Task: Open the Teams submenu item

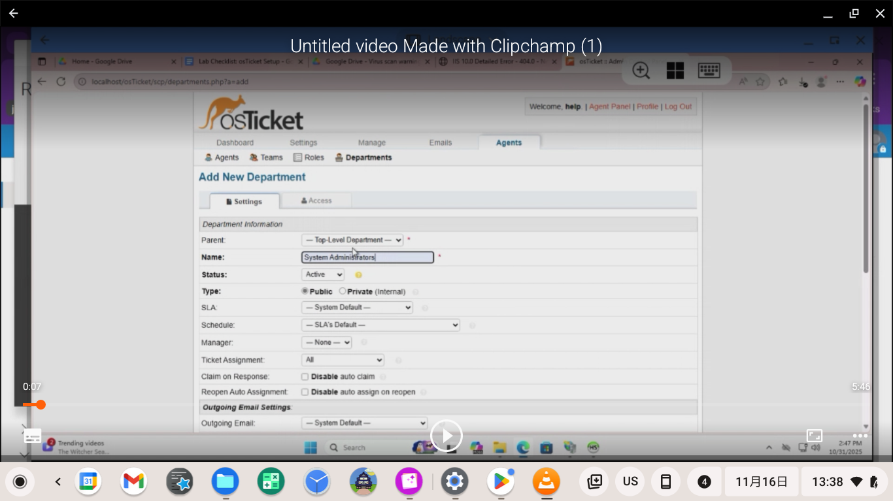Action: (x=266, y=157)
